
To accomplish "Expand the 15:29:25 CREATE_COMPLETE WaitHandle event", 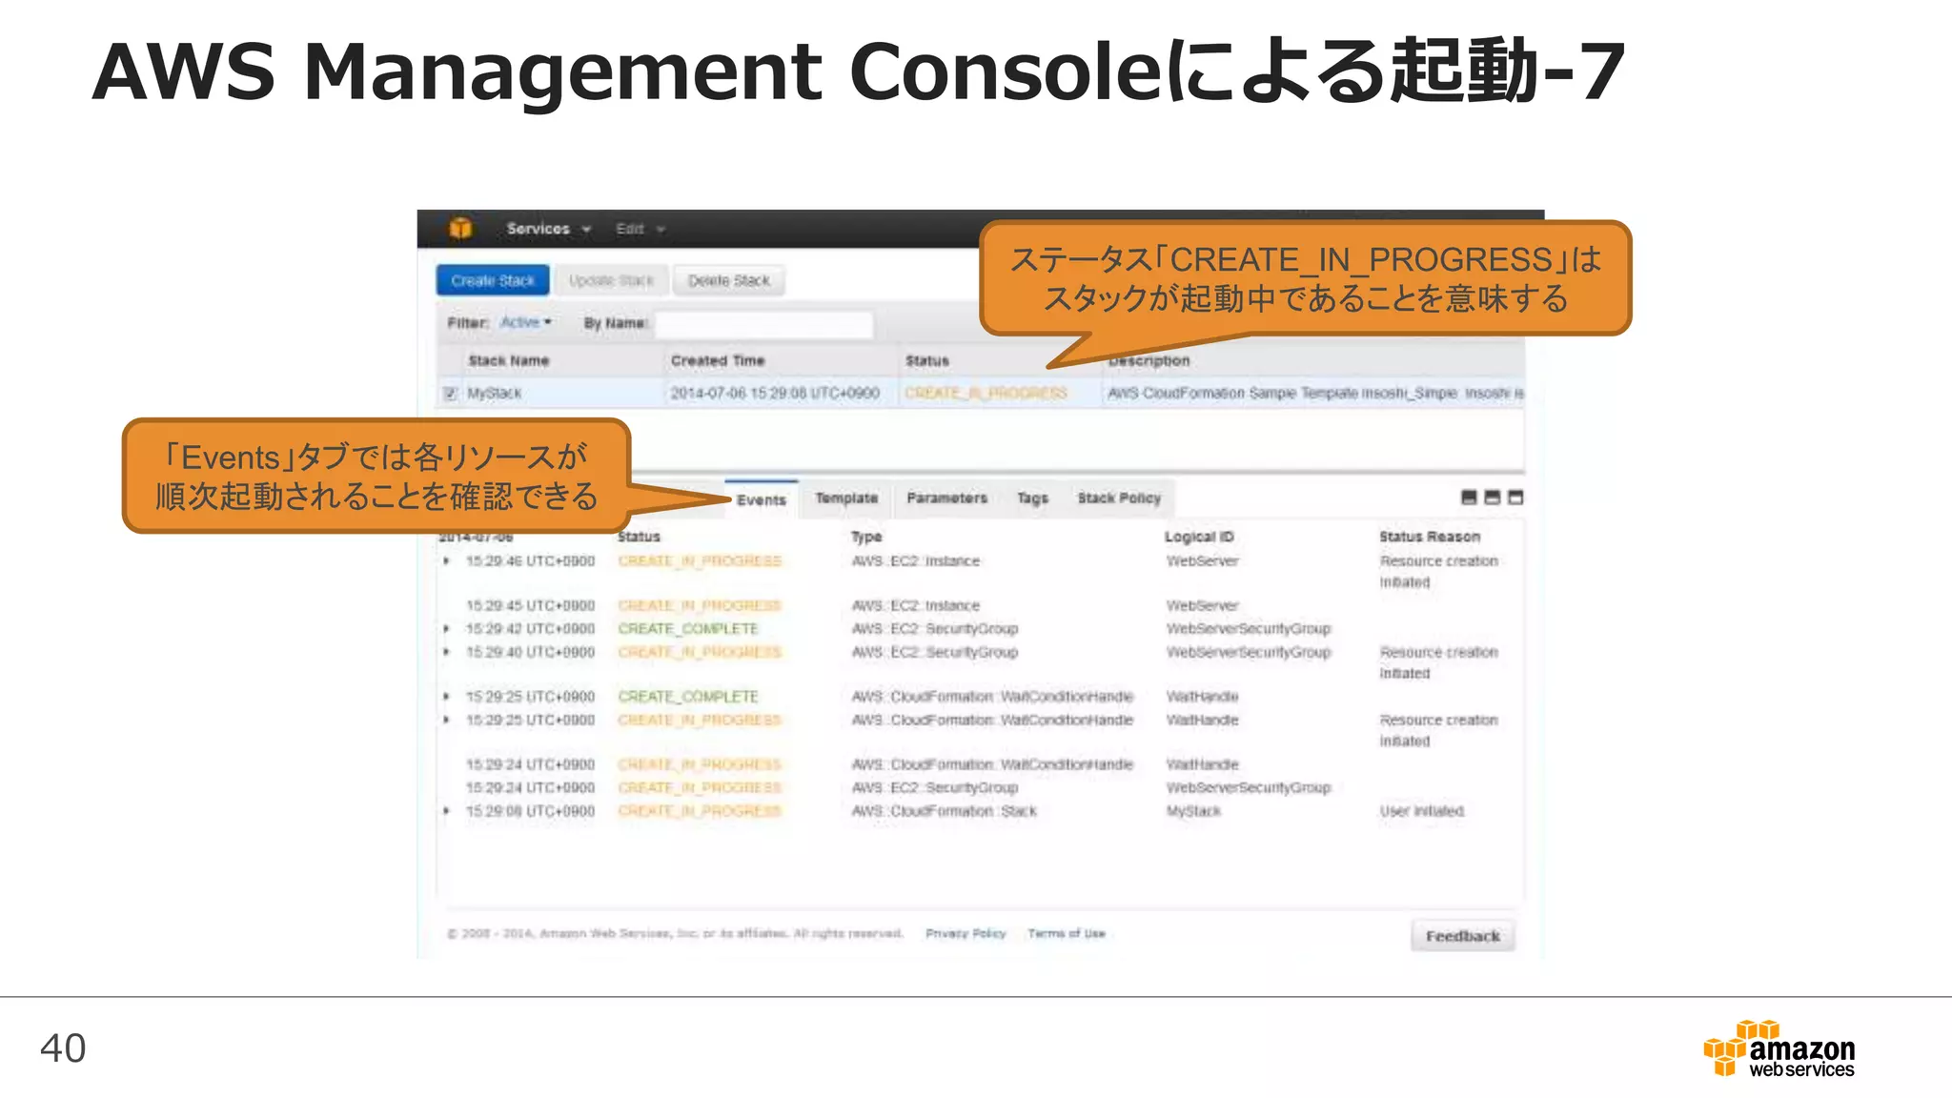I will click(446, 697).
